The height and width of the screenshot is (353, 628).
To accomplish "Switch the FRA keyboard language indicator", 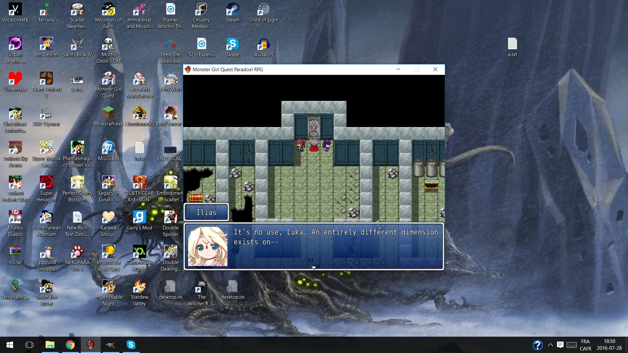I will point(585,345).
